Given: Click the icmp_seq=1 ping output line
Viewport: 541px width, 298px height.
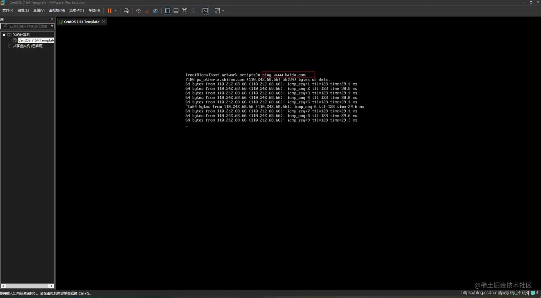Looking at the screenshot, I should [271, 84].
